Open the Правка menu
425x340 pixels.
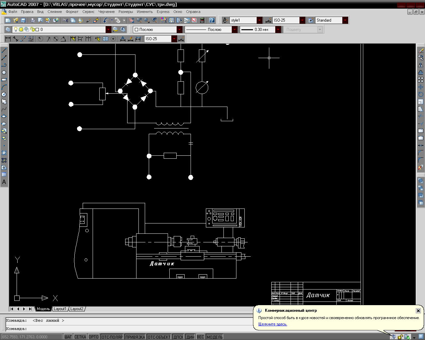[x=27, y=12]
